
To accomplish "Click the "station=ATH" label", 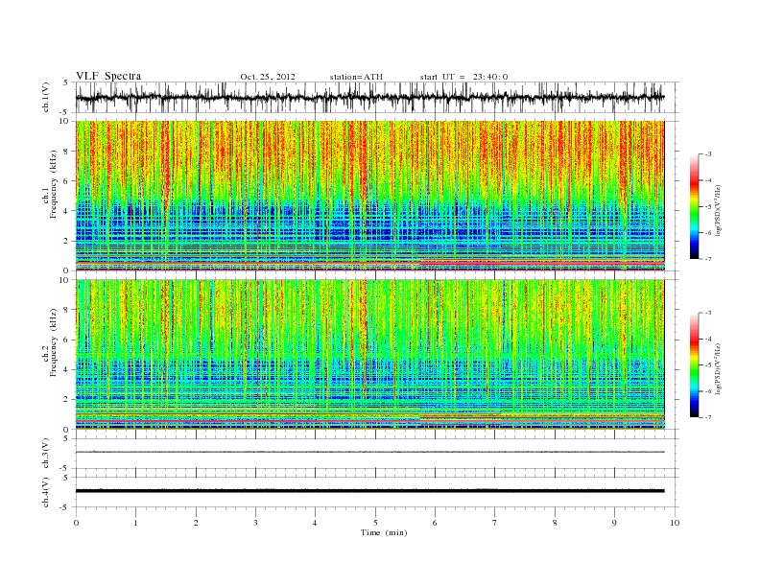I will [x=356, y=77].
